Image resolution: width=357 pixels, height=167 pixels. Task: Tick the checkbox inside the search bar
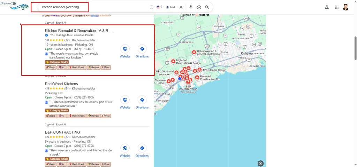click(151, 7)
